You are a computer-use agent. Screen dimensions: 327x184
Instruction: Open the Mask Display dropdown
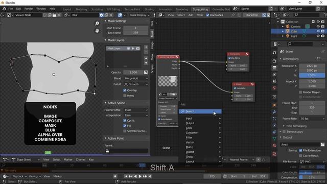point(139,15)
